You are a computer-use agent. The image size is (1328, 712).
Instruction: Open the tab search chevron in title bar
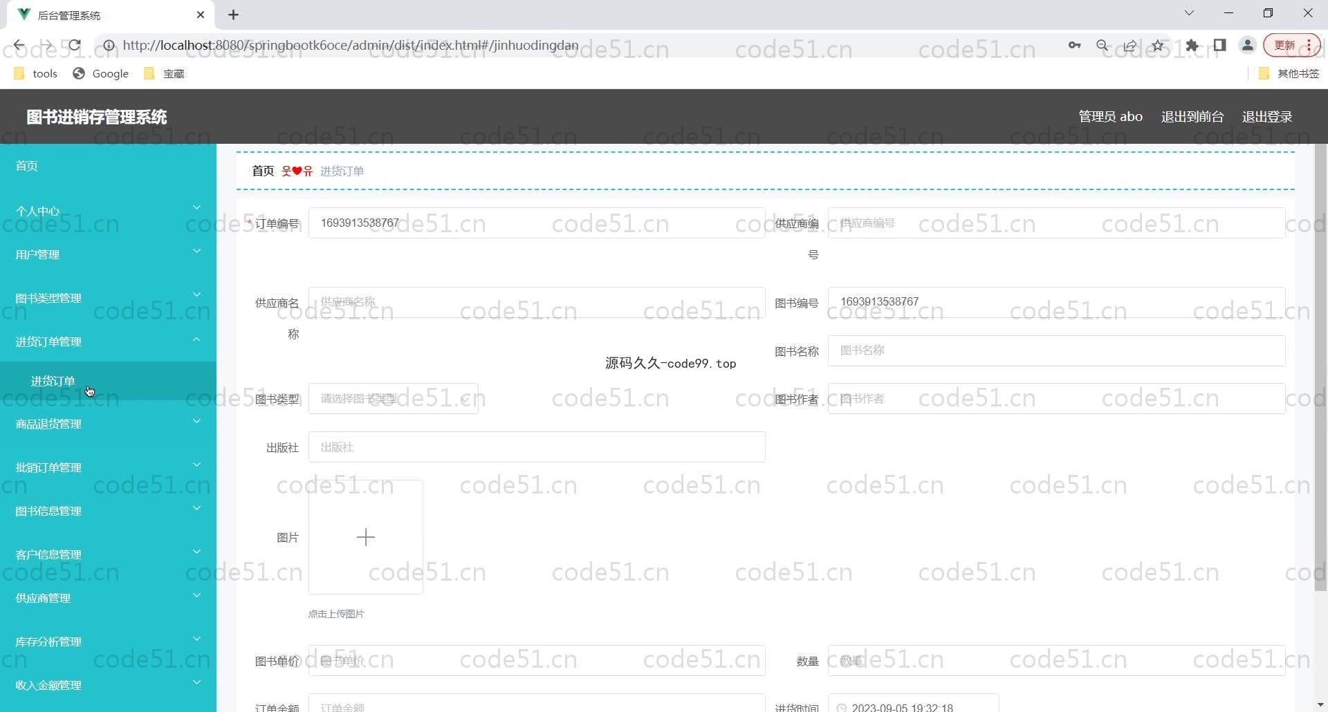(x=1189, y=13)
